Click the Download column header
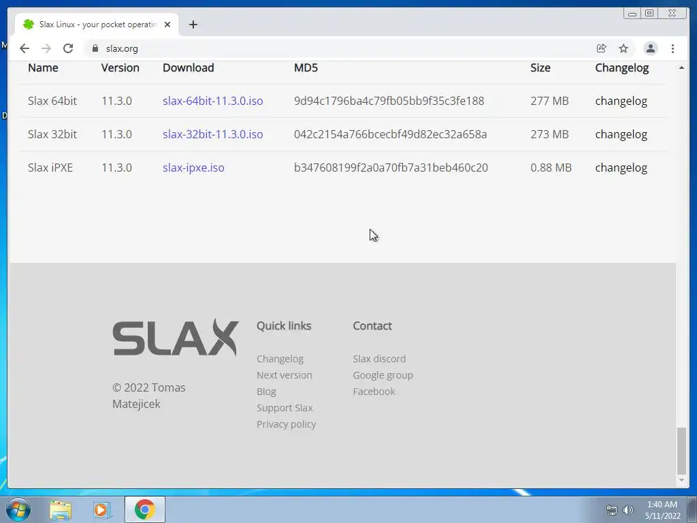This screenshot has width=697, height=523. [x=188, y=67]
